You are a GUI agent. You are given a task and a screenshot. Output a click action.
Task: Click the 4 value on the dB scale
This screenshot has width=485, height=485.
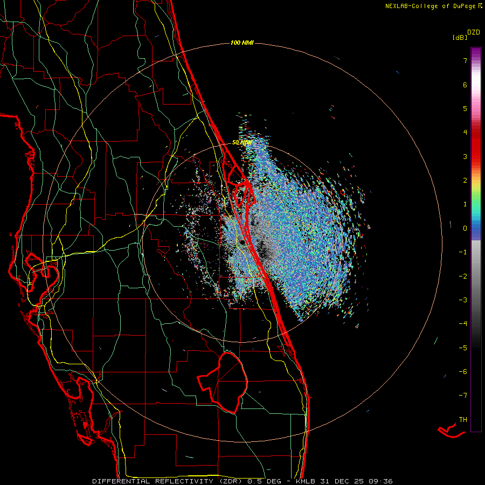pyautogui.click(x=465, y=133)
